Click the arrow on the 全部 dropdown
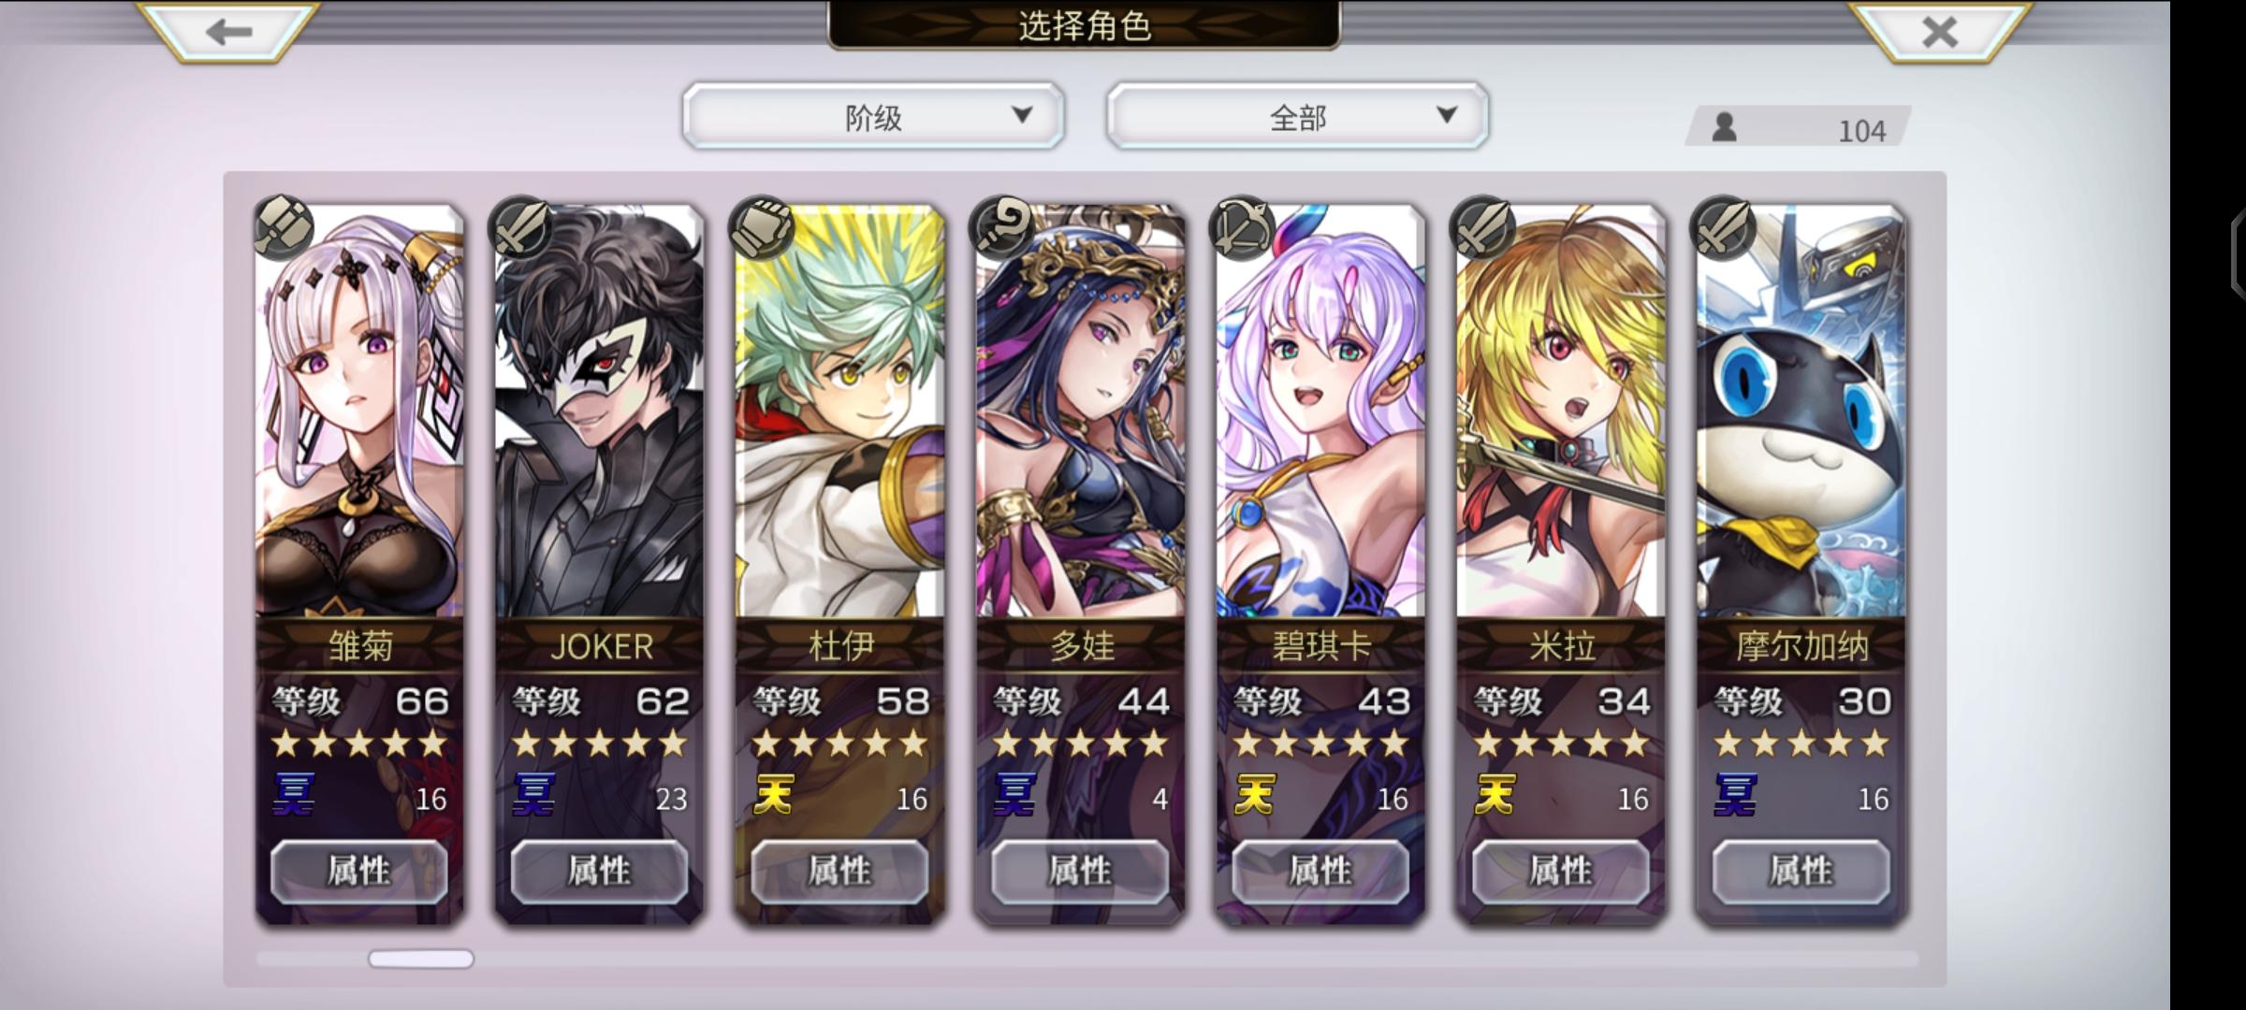Viewport: 2246px width, 1010px height. point(1447,115)
